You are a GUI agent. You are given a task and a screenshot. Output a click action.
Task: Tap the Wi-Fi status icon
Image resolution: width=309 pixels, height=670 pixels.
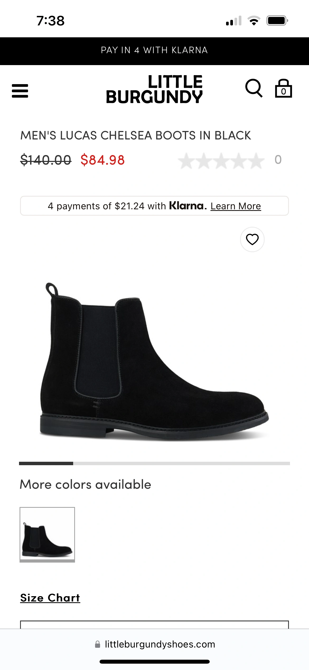click(x=254, y=21)
